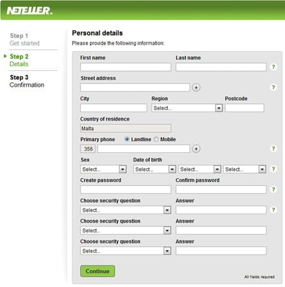This screenshot has height=287, width=285.
Task: Go to Step 3 Confirmation
Action: point(27,81)
